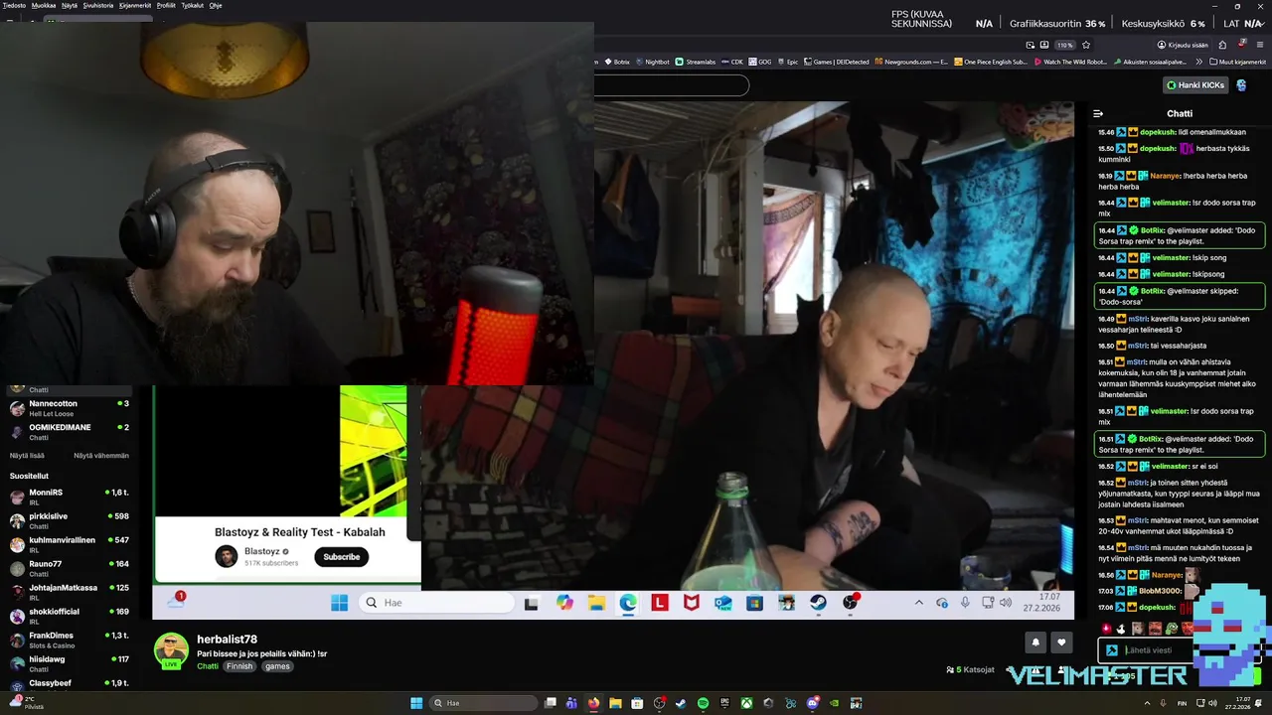Collapse the chat panel with arrow icon

[x=1098, y=113]
